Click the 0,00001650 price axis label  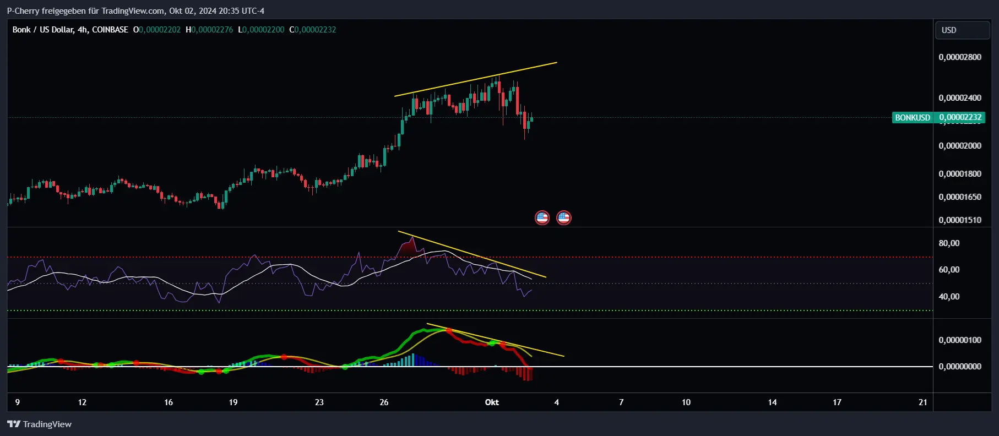pyautogui.click(x=960, y=197)
